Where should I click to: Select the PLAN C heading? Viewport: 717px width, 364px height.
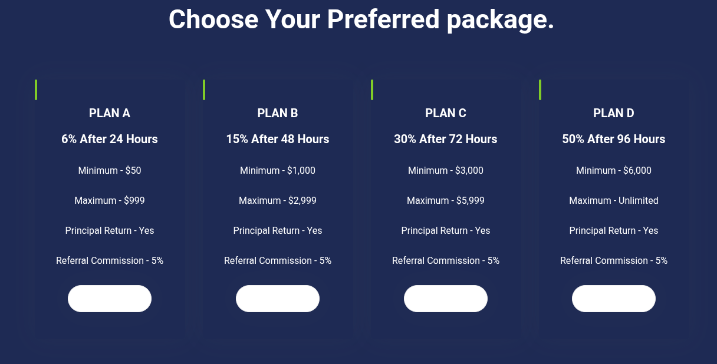click(x=446, y=113)
